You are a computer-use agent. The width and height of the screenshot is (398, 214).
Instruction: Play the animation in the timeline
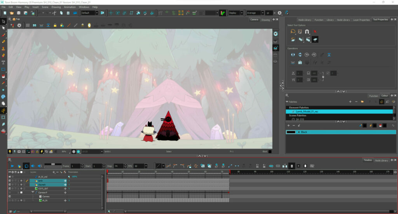[x=12, y=166]
